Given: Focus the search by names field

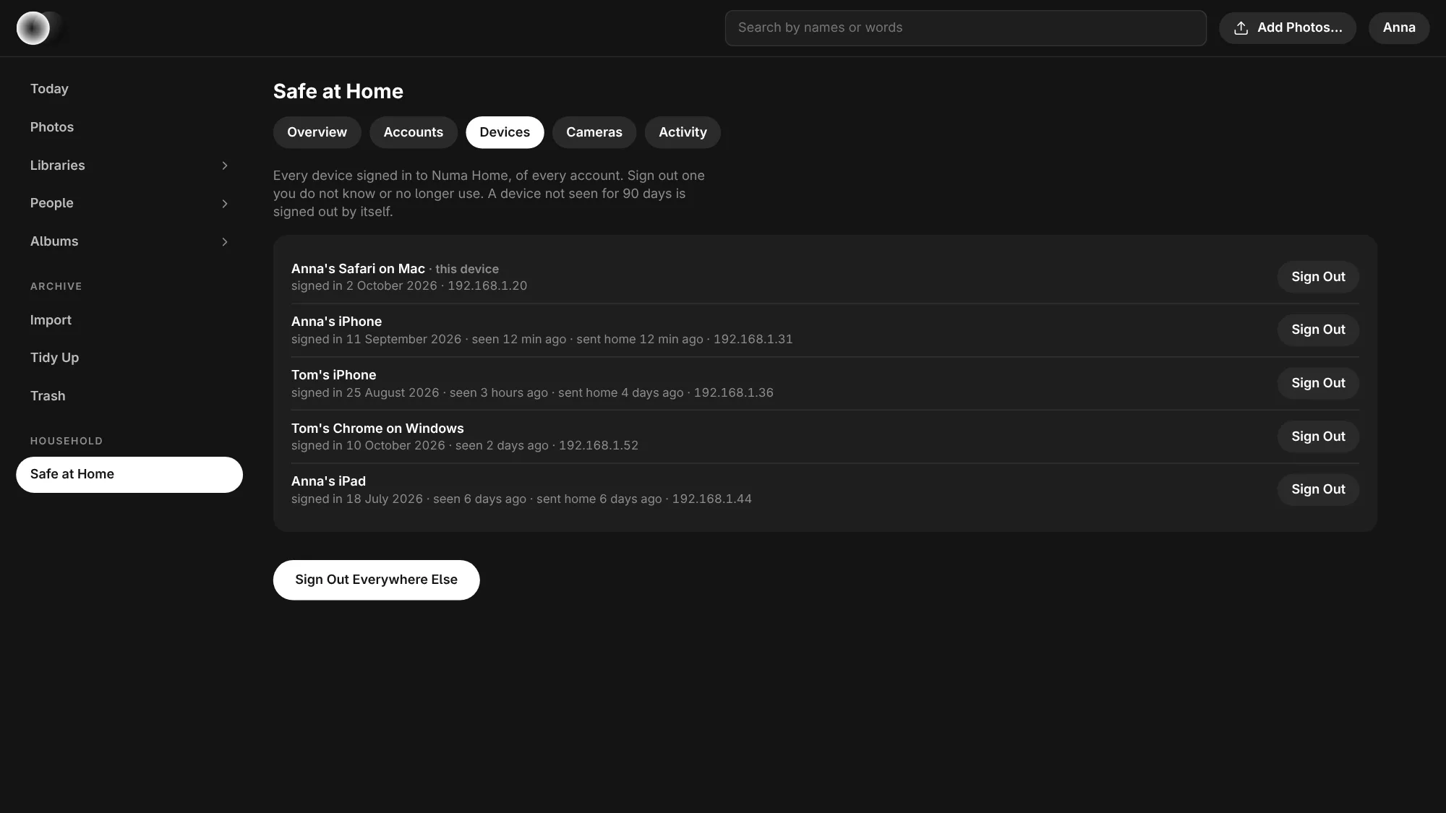Looking at the screenshot, I should point(965,28).
